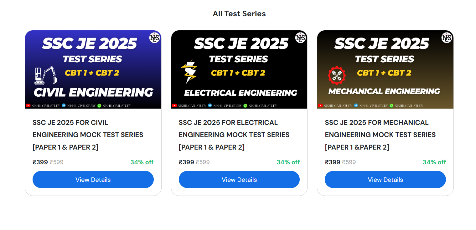Select the Electrical Engineering banner thumbnail
The height and width of the screenshot is (230, 476).
pos(239,69)
